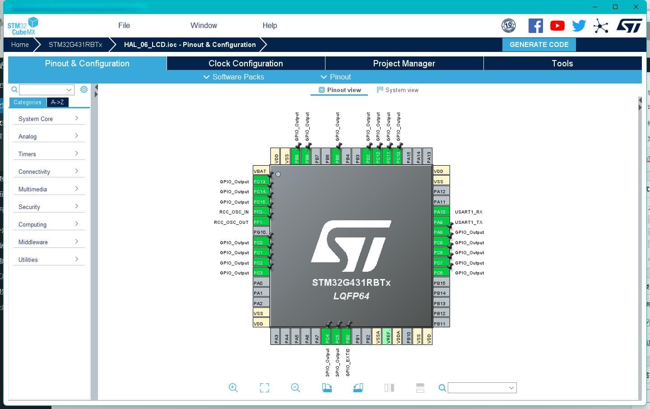
Task: Select pin PA10 on the chip
Action: 441,211
